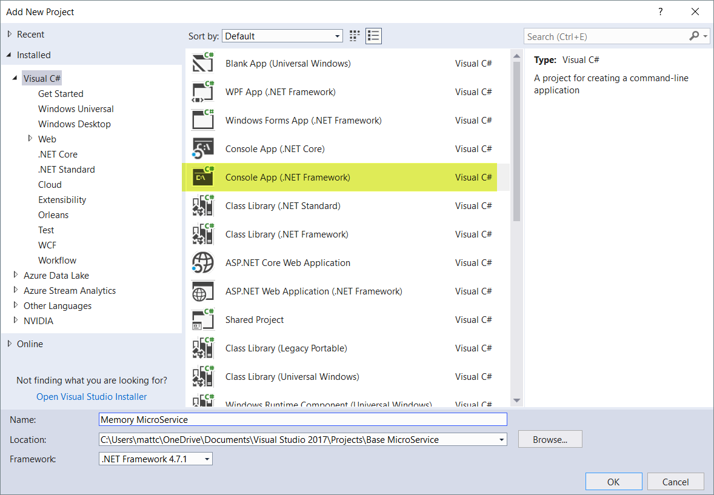Open the search options dropdown arrow
This screenshot has height=495, width=714.
pyautogui.click(x=705, y=36)
